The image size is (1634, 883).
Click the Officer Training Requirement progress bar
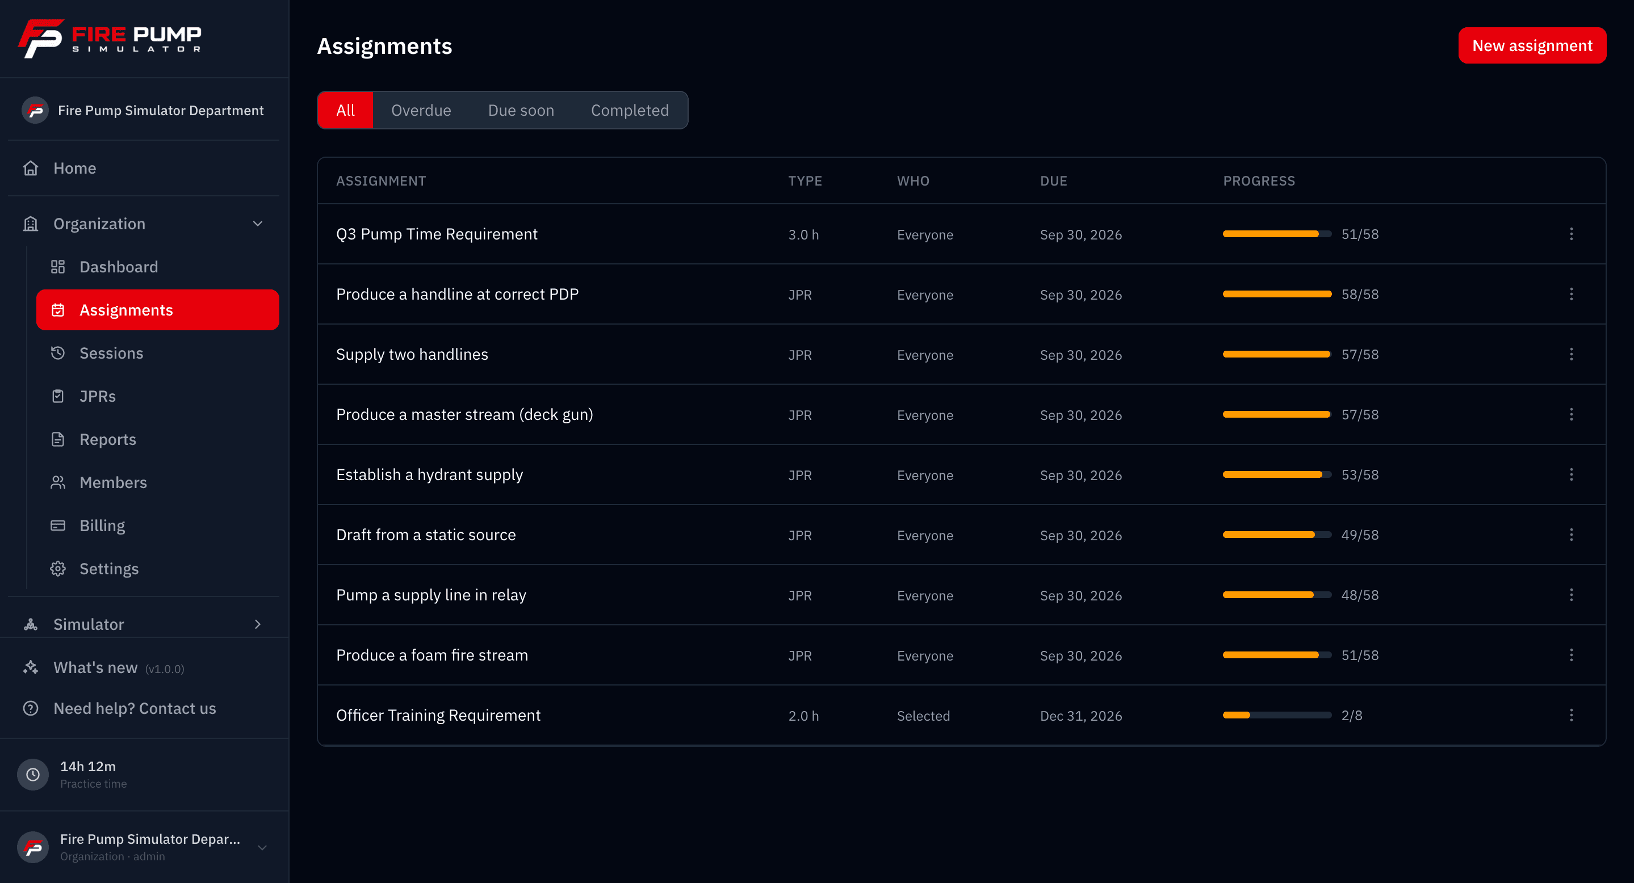(x=1277, y=715)
